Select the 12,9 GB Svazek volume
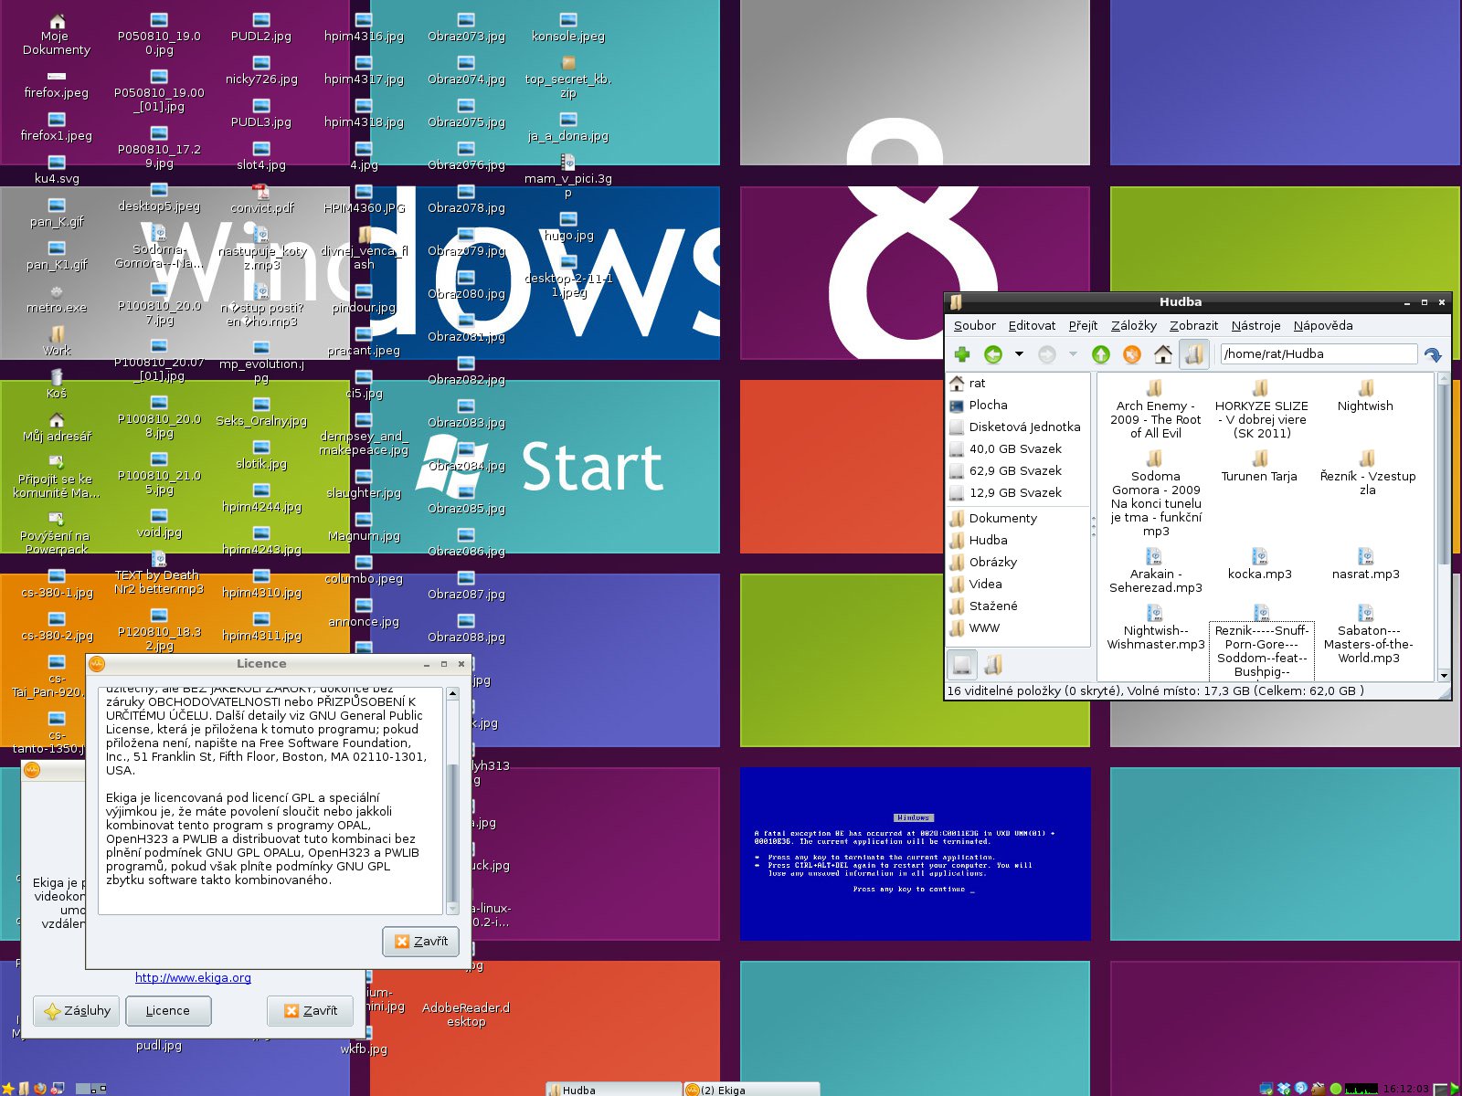This screenshot has height=1096, width=1462. (x=1019, y=493)
